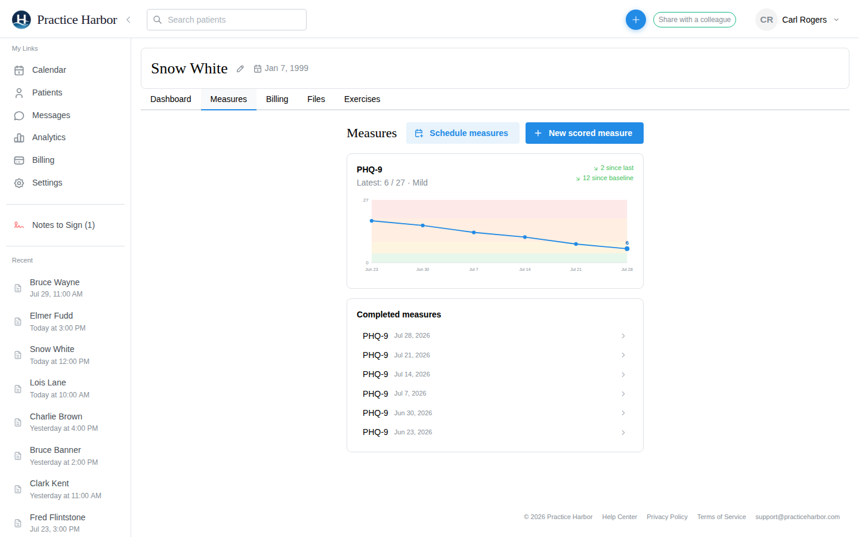Viewport: 859px width, 537px height.
Task: Open the Privacy Policy link
Action: [667, 517]
